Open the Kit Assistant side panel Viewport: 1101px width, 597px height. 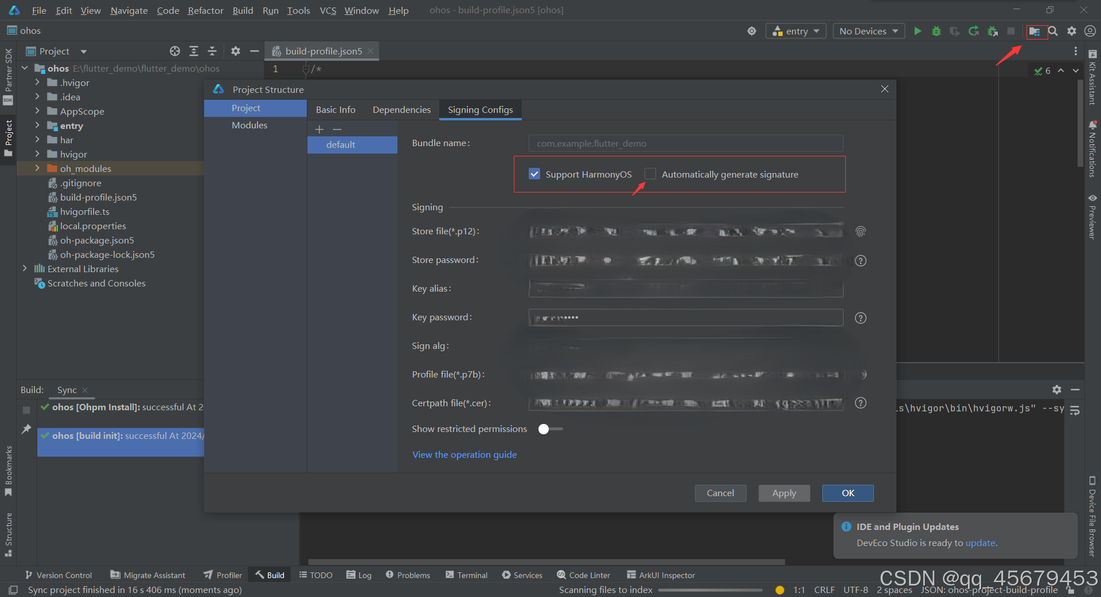[1092, 77]
